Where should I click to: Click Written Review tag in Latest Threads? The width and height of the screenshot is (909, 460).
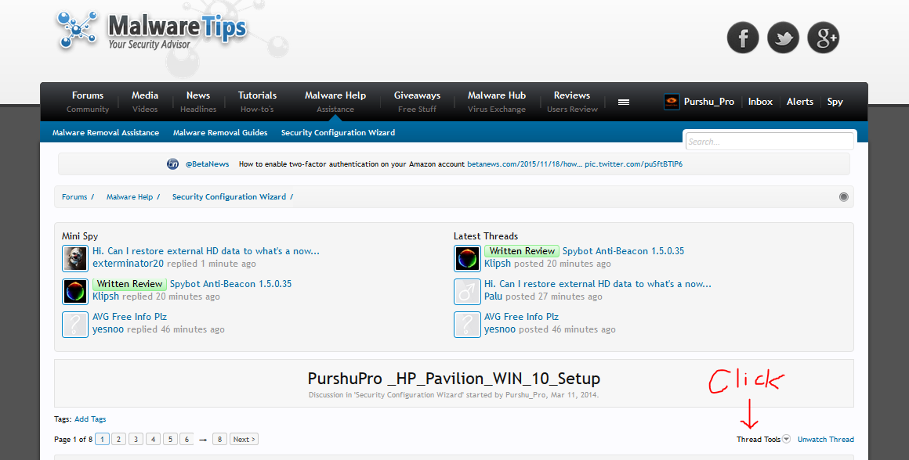click(x=522, y=251)
